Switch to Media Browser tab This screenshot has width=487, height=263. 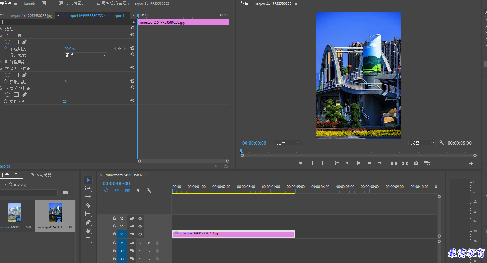(x=41, y=175)
